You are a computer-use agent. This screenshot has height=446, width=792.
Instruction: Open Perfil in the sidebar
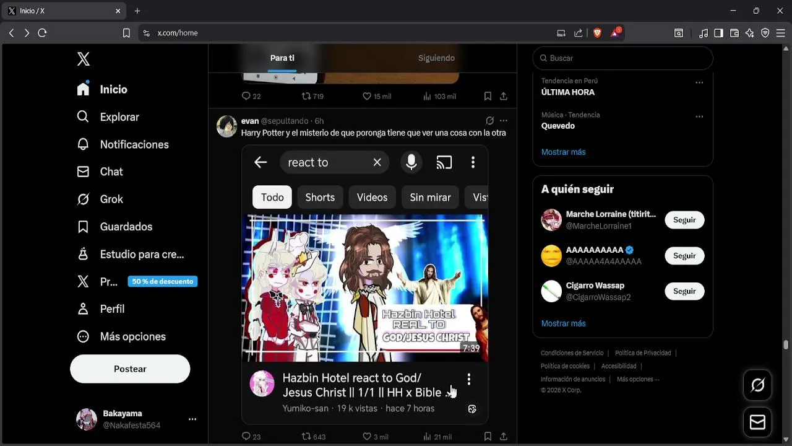tap(100, 308)
